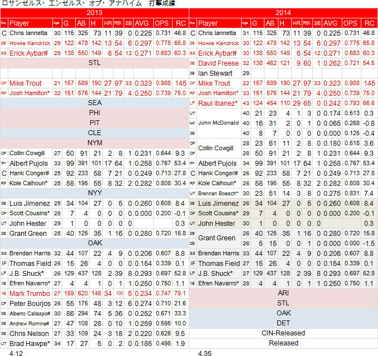Select David Freese in the 2014 table
This screenshot has width=378, height=356.
(x=218, y=63)
